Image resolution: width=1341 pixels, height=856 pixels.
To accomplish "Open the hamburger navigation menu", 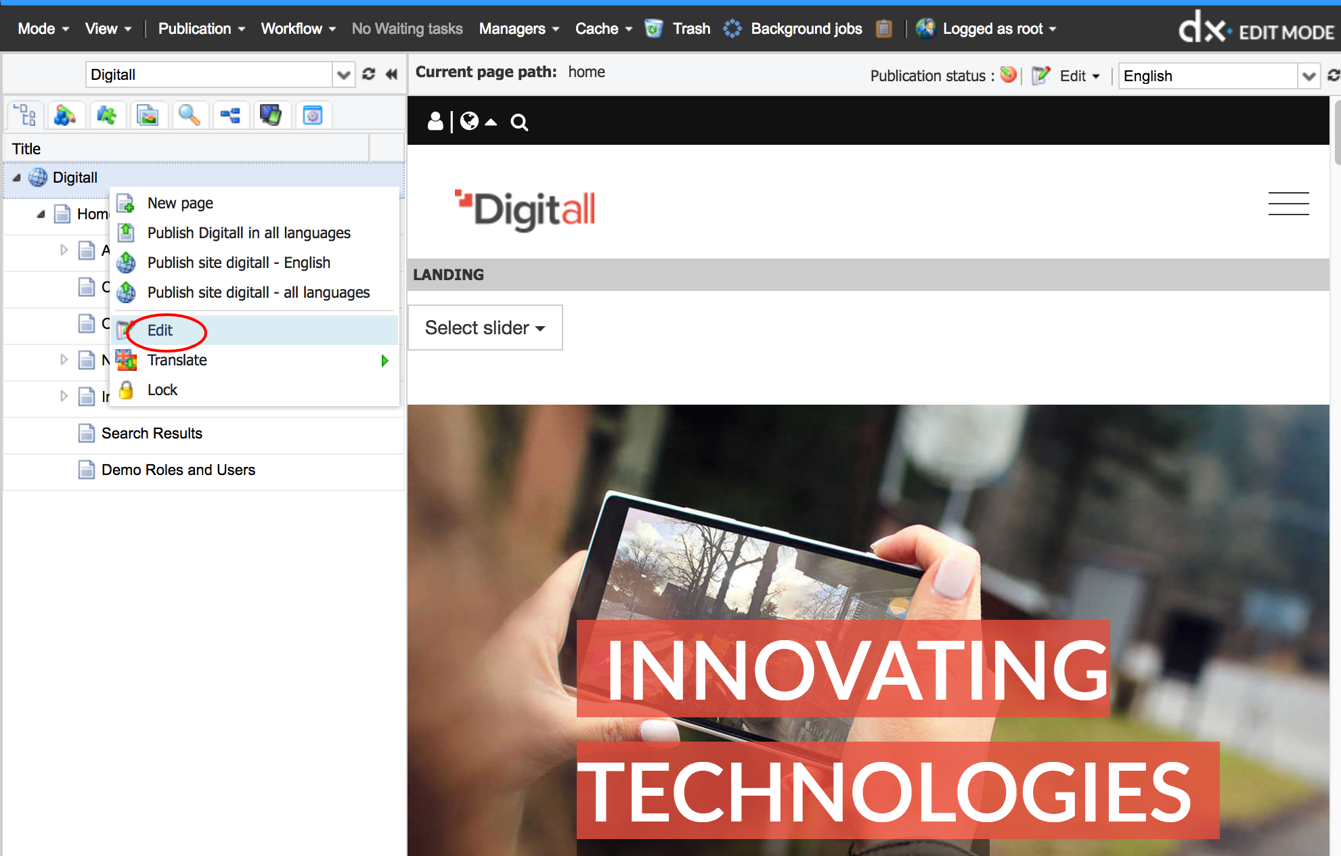I will point(1288,204).
